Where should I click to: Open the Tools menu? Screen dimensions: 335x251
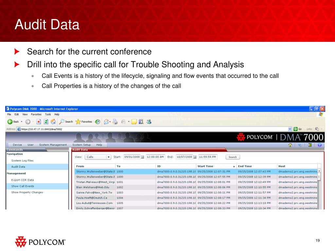pos(48,114)
